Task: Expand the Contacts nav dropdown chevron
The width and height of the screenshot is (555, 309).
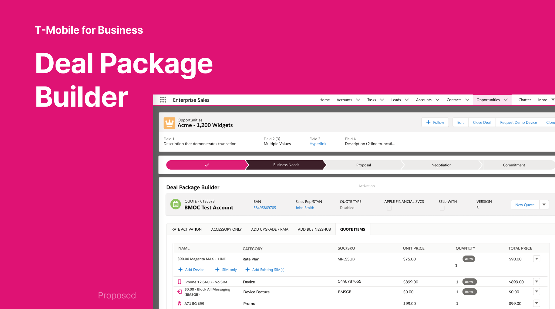Action: click(x=467, y=100)
